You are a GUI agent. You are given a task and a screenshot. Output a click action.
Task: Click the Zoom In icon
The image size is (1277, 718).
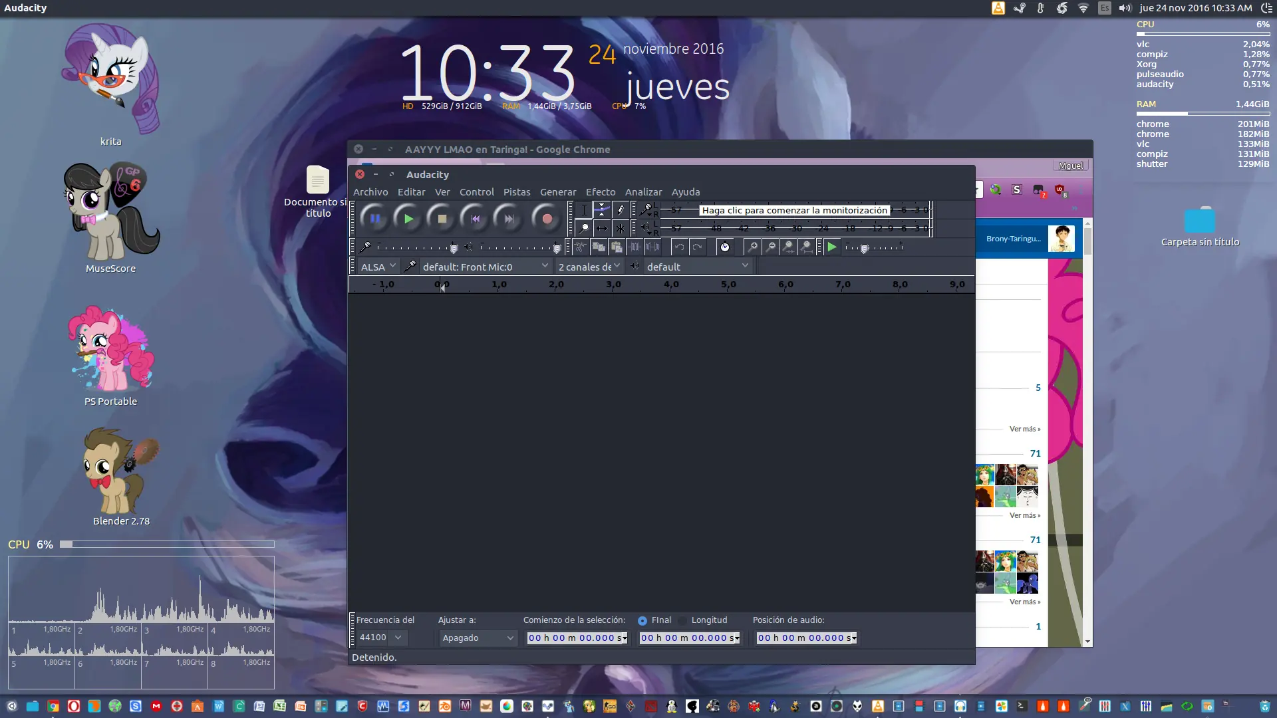click(x=753, y=247)
